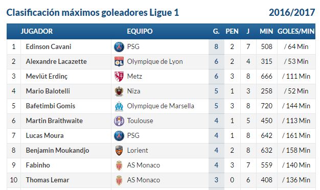
Task: Click the PSG crest beside Edinson Cavani
Action: pos(119,46)
